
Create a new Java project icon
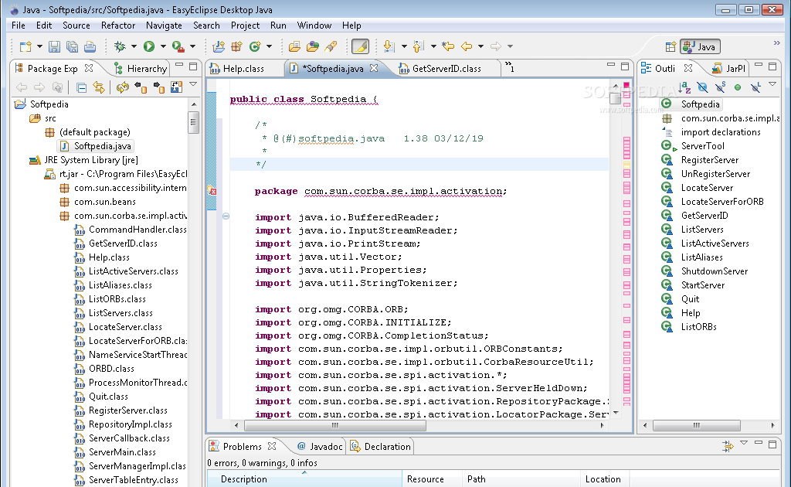(x=219, y=46)
